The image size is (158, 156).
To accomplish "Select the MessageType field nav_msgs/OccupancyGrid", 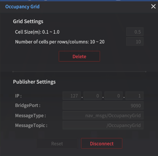I will tap(103, 115).
